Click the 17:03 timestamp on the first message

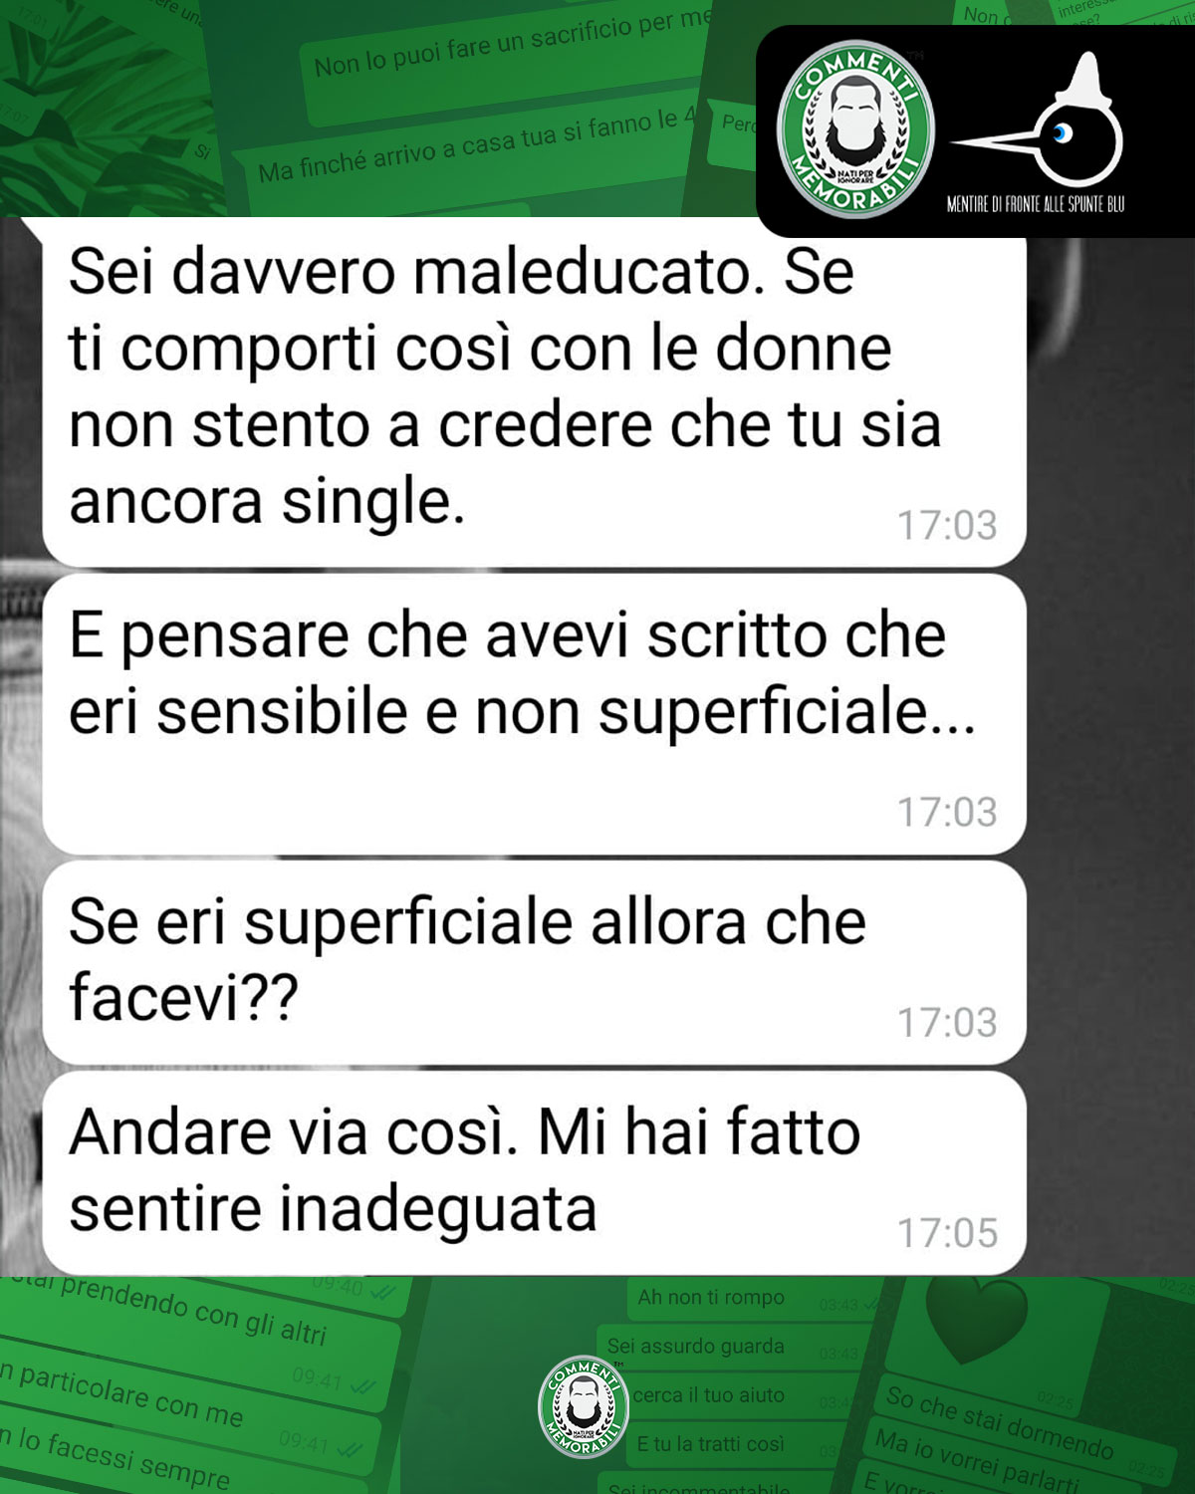tap(947, 525)
